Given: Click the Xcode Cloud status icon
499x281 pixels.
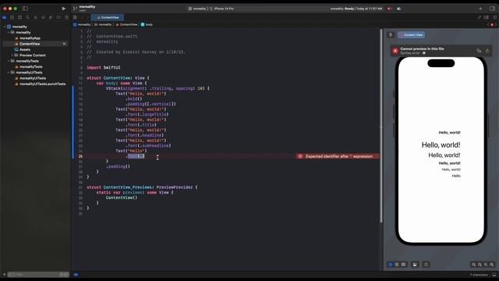Looking at the screenshot, I should [398, 9].
